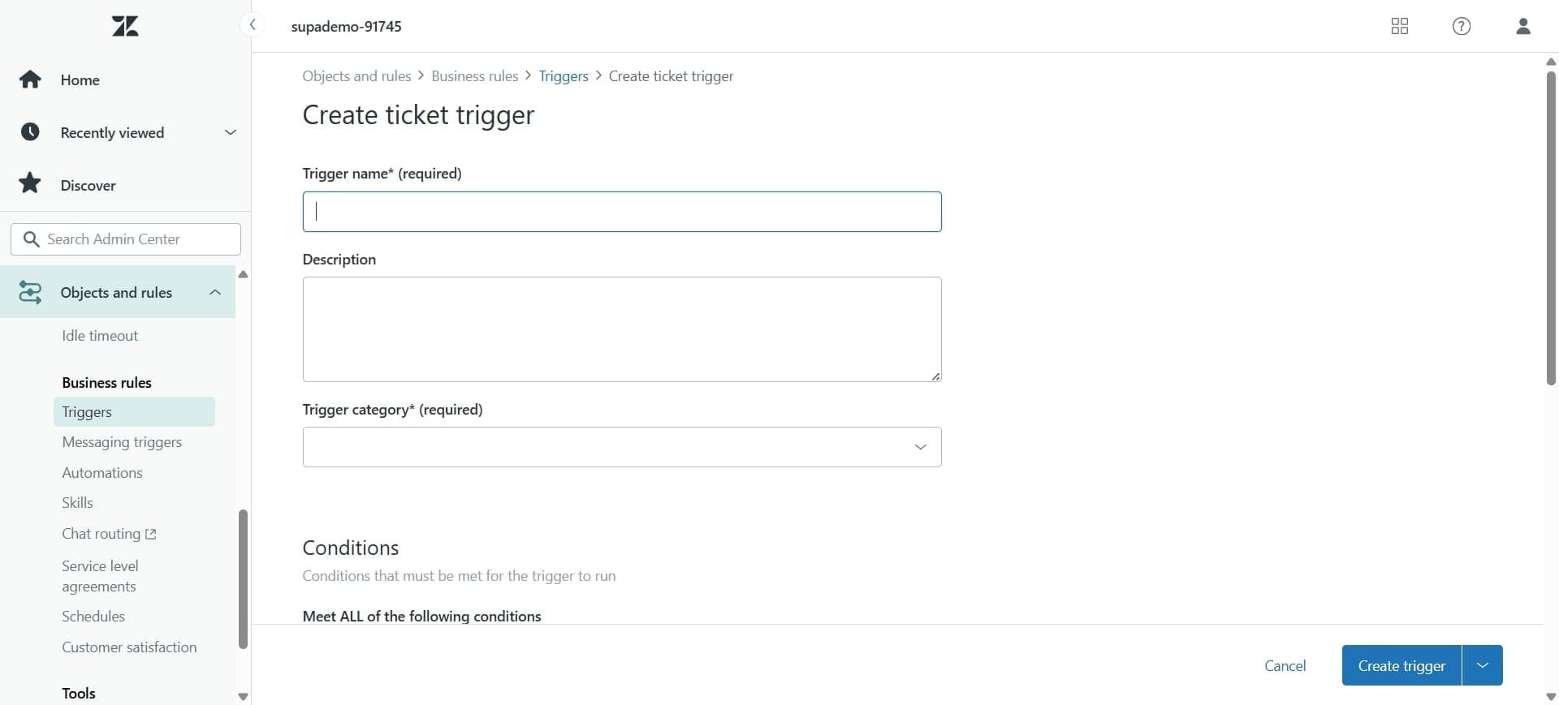Open the Zendesk products grid icon
Image resolution: width=1559 pixels, height=705 pixels.
click(x=1400, y=26)
